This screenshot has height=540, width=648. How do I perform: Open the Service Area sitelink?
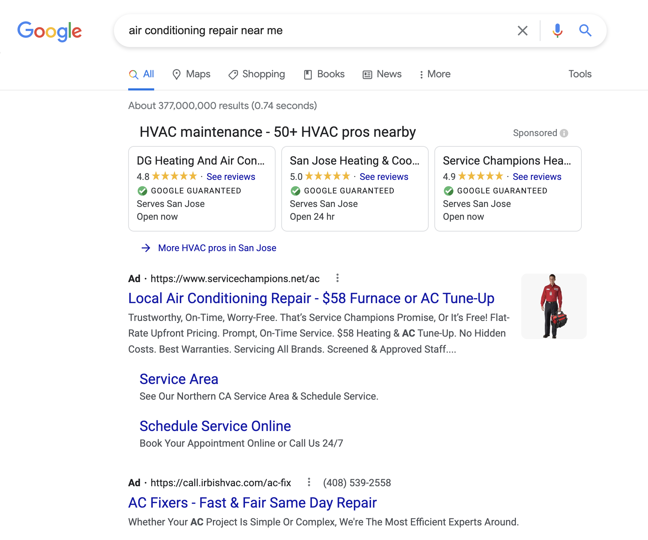179,379
